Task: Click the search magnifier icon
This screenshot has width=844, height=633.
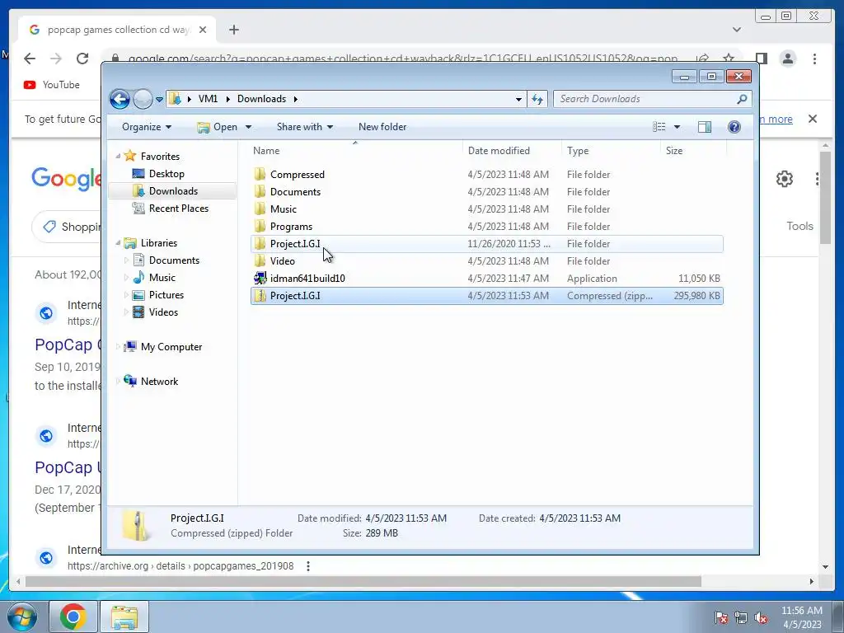Action: [742, 99]
